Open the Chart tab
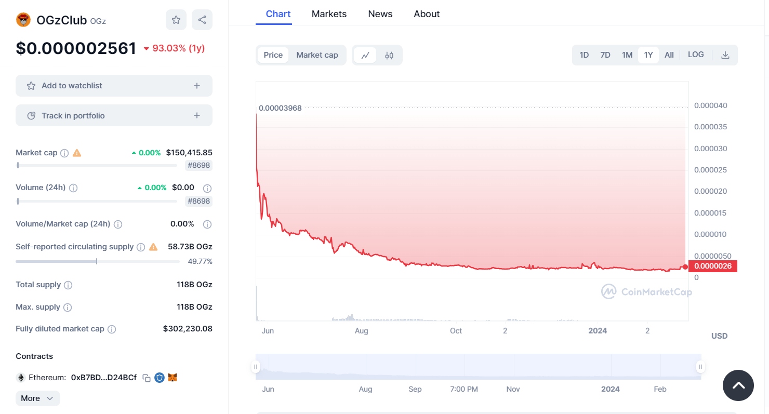Viewport: 769px width, 414px height. pyautogui.click(x=278, y=14)
